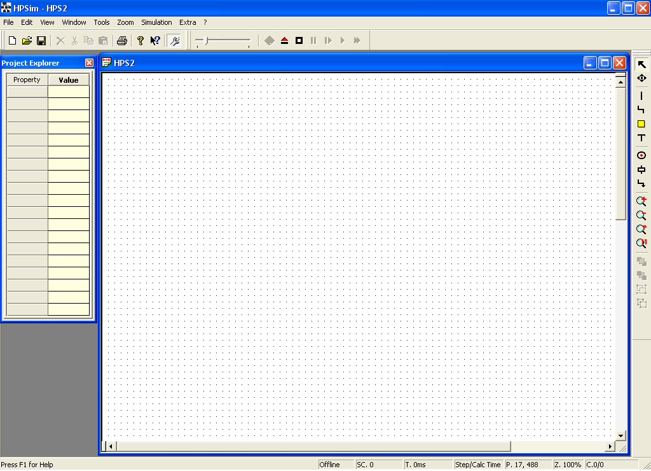Open the Edit menu

(27, 22)
